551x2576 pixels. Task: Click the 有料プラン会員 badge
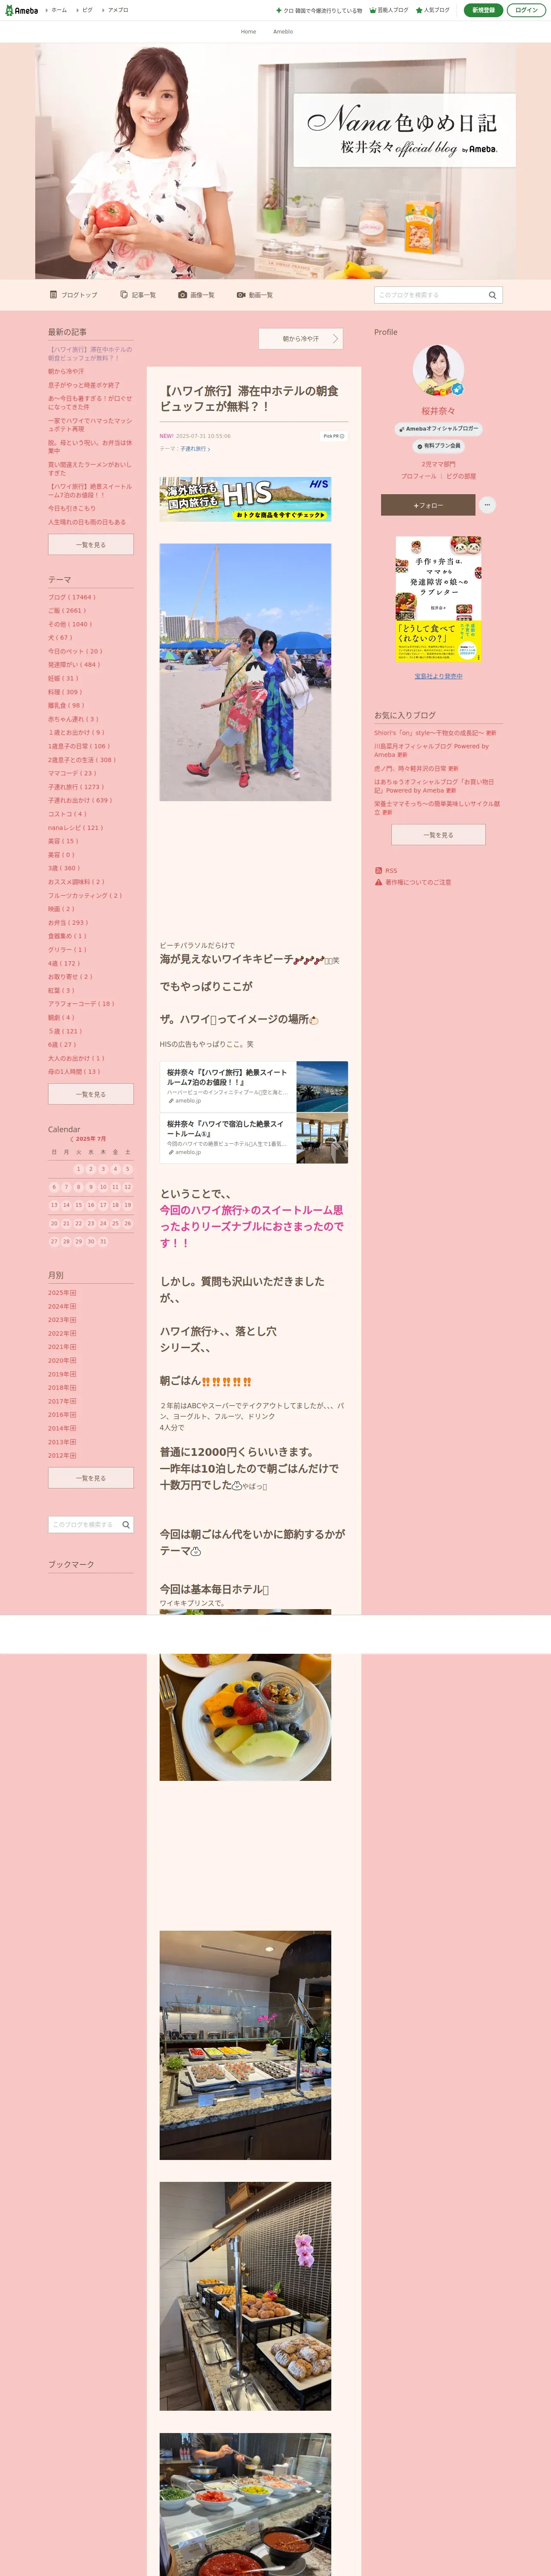point(438,446)
